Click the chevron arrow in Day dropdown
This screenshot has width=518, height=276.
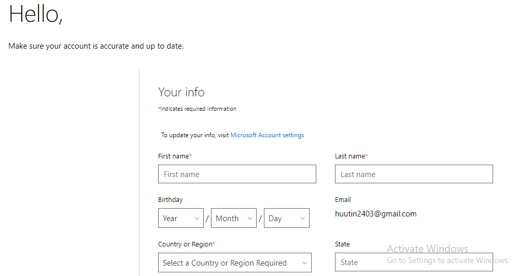pos(303,219)
